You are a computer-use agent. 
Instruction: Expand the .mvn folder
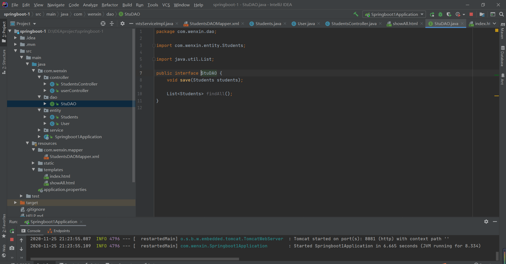tap(16, 44)
